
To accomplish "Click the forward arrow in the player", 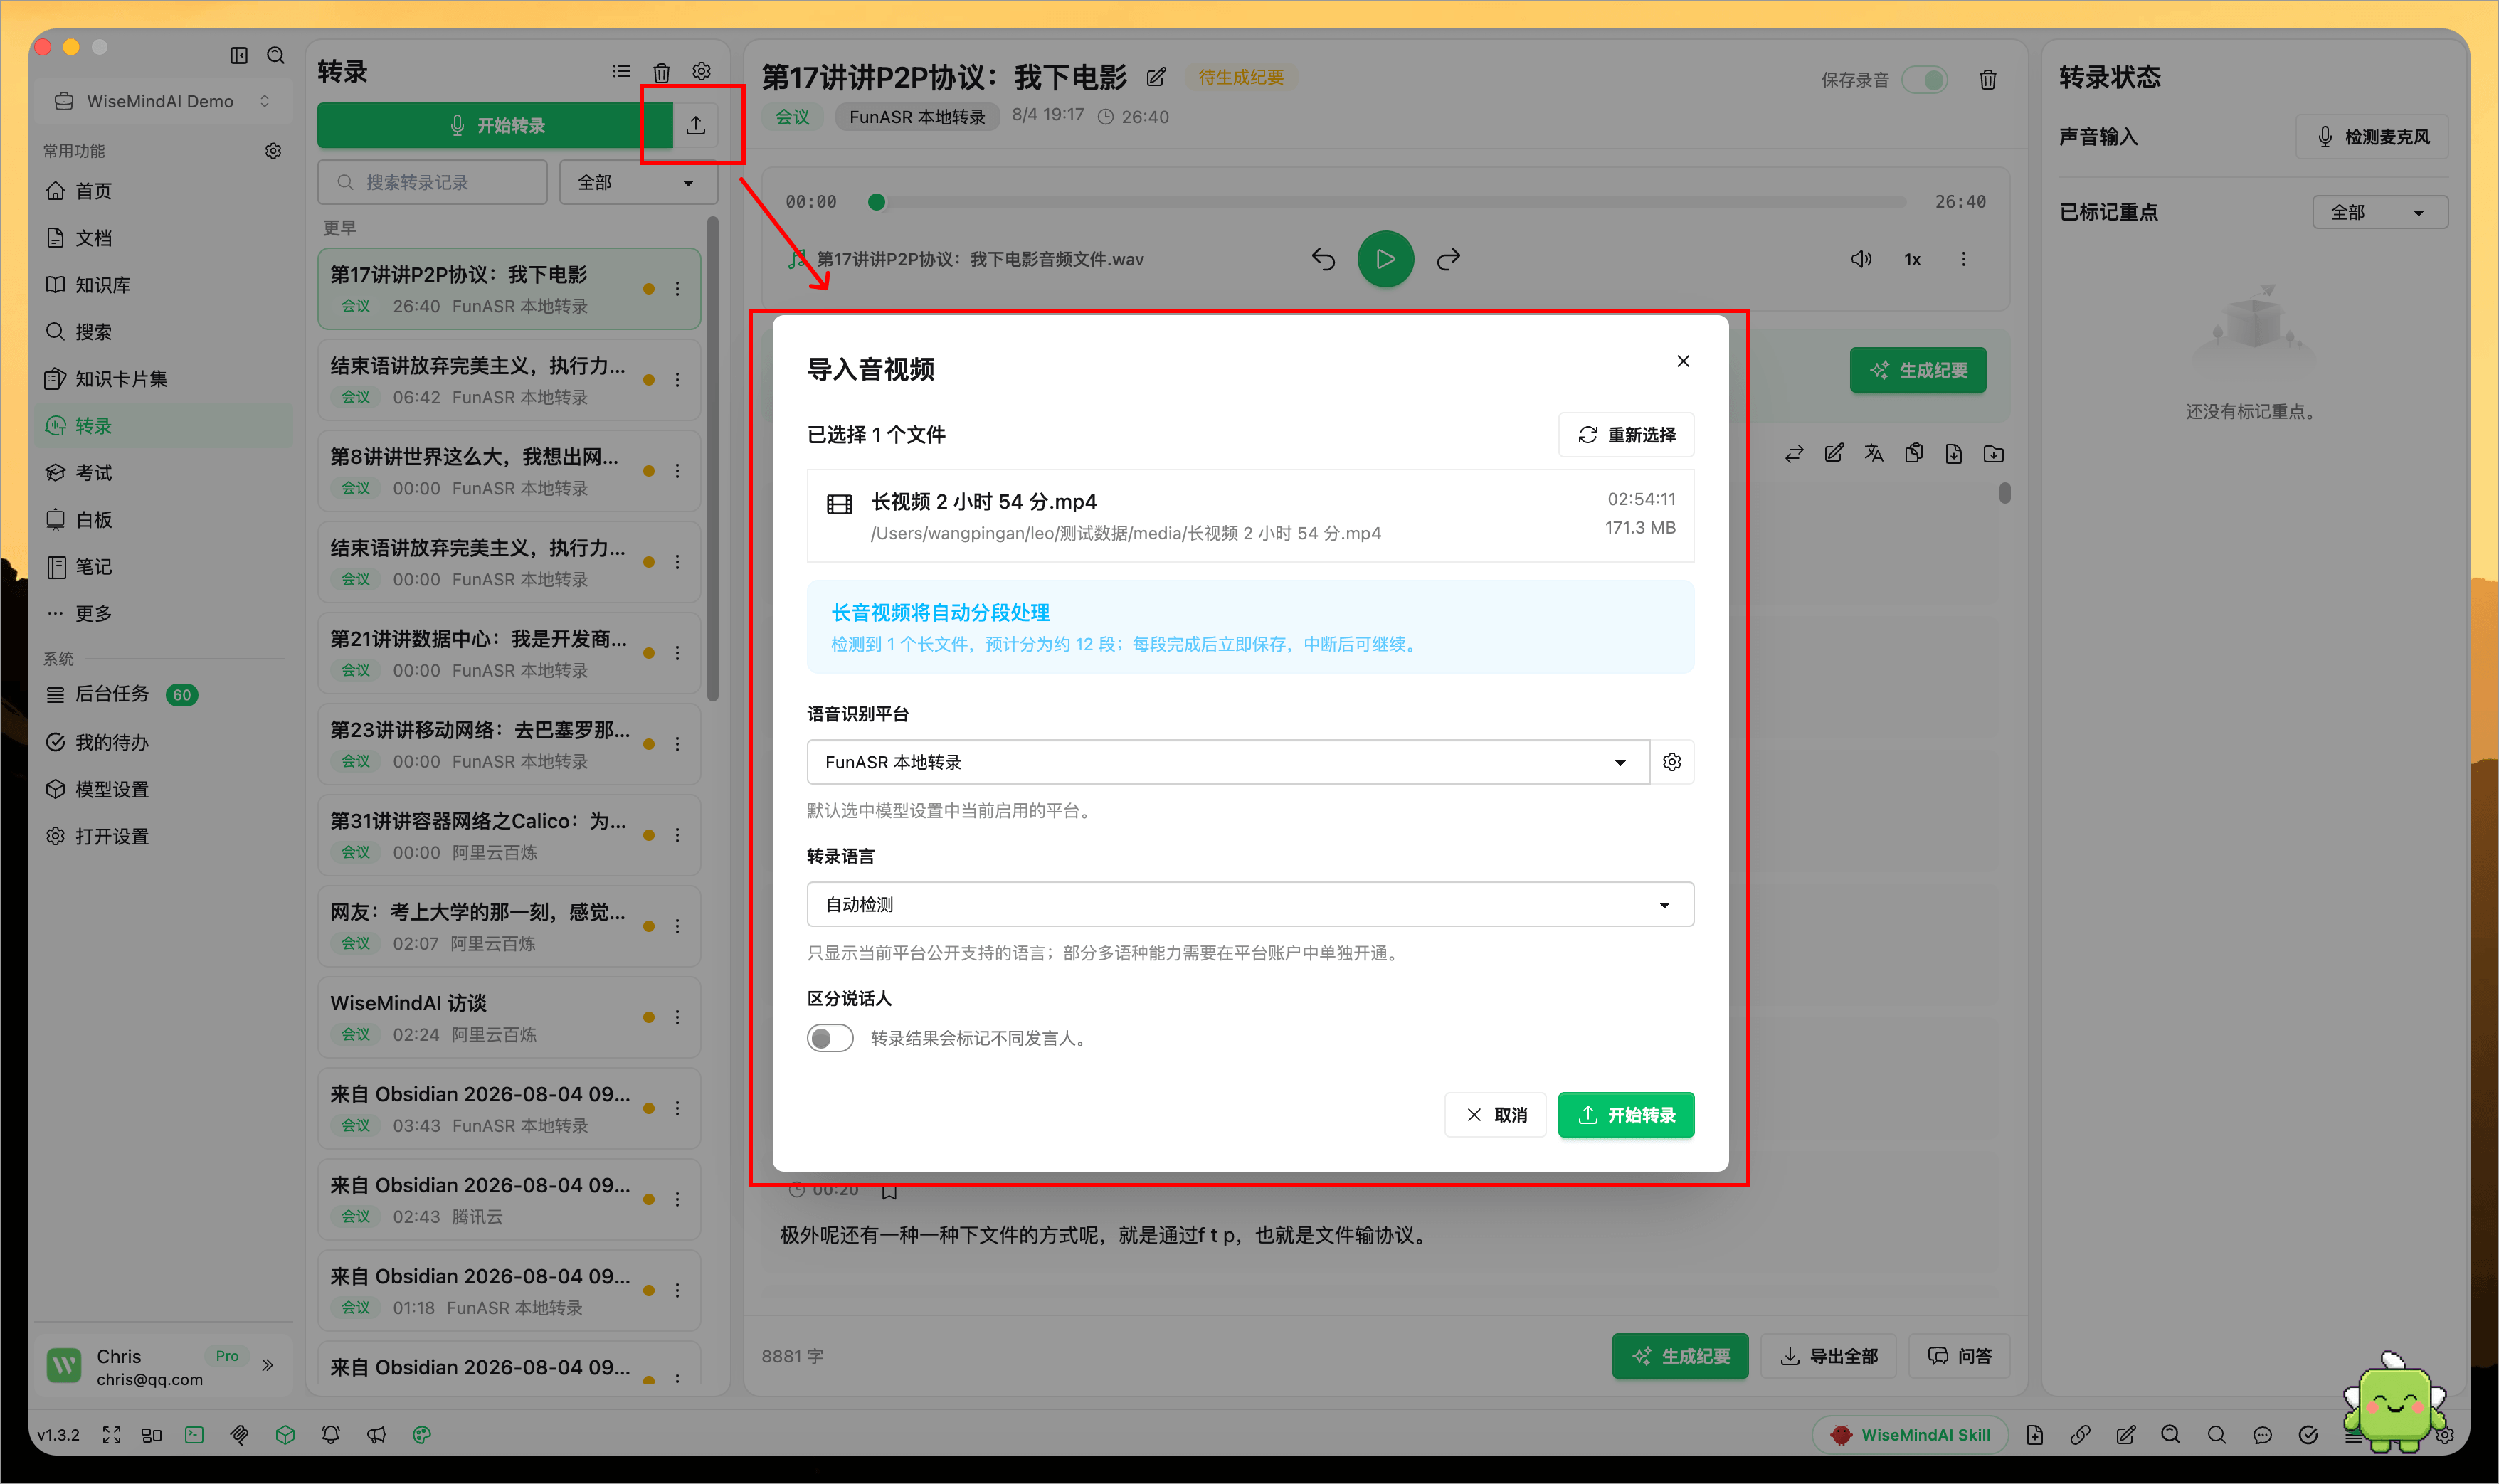I will (1448, 259).
